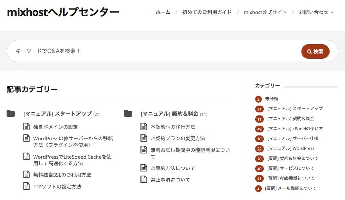Viewport: 345px width, 200px height.
Task: Go to ホーム in the top navigation
Action: coord(163,12)
